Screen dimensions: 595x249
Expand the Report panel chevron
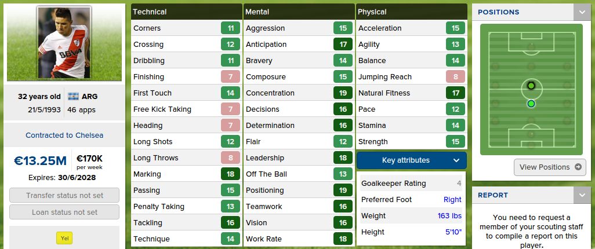click(x=582, y=195)
